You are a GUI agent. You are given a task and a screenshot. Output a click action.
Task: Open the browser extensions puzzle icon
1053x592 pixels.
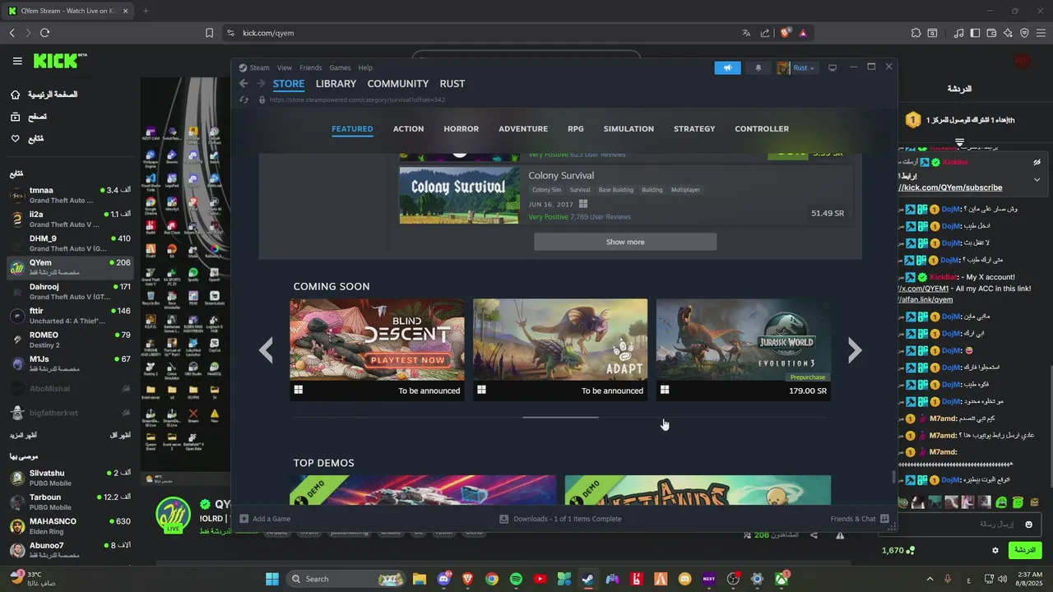[916, 33]
